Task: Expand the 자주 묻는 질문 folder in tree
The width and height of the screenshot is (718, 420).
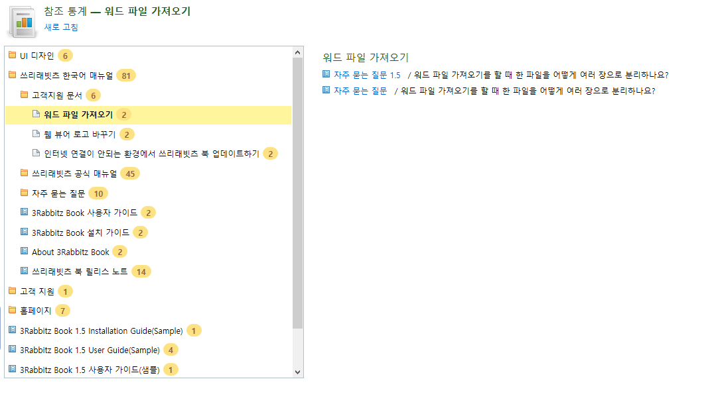Action: click(58, 193)
